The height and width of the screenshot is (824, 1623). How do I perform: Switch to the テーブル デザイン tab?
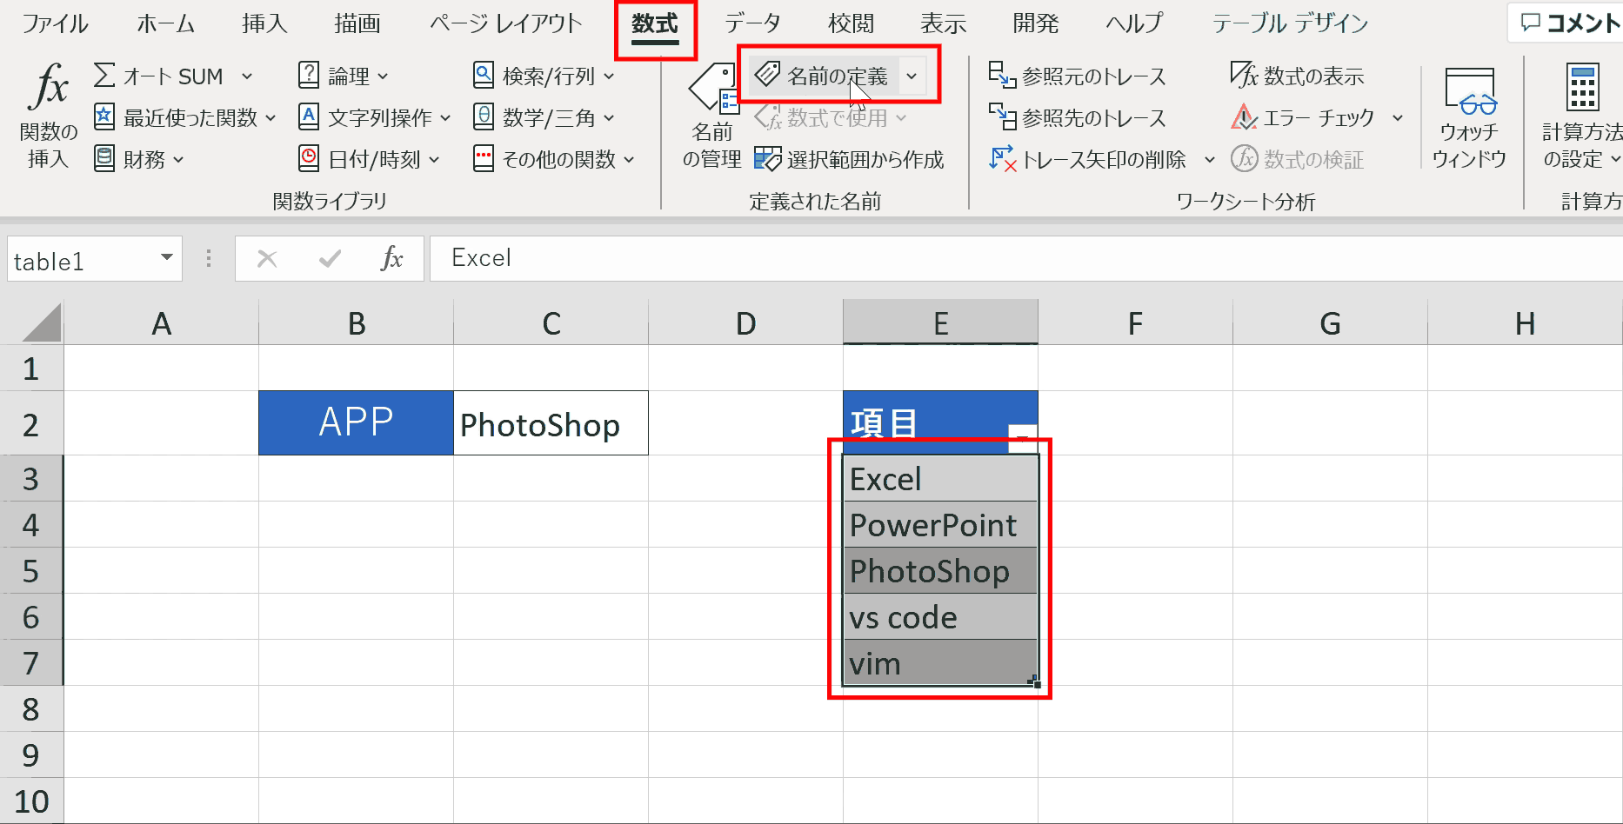(1291, 23)
